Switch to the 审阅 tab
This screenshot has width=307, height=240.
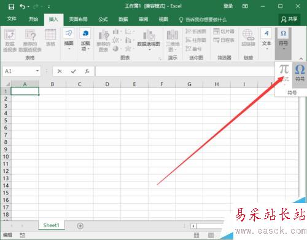click(x=143, y=19)
